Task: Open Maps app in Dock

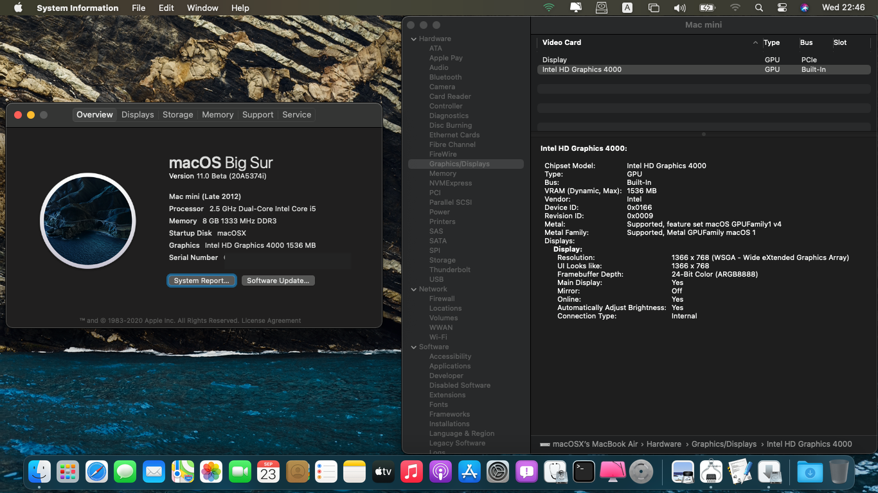Action: (183, 472)
